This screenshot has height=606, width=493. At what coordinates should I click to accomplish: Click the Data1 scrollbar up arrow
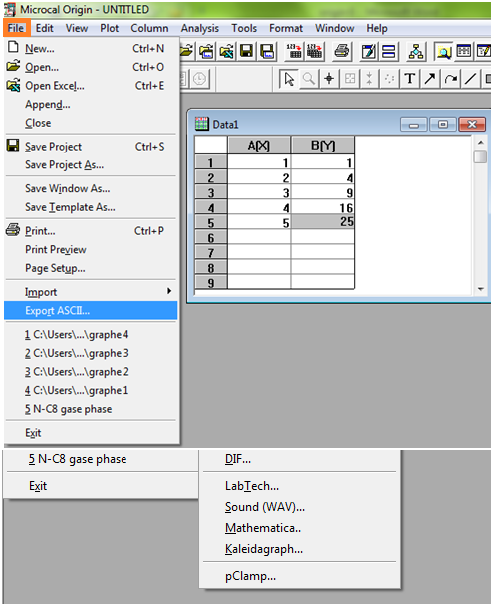481,143
